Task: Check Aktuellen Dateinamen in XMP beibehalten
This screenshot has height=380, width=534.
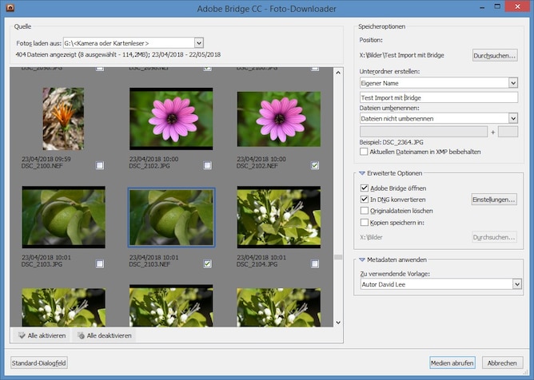Action: tap(365, 151)
